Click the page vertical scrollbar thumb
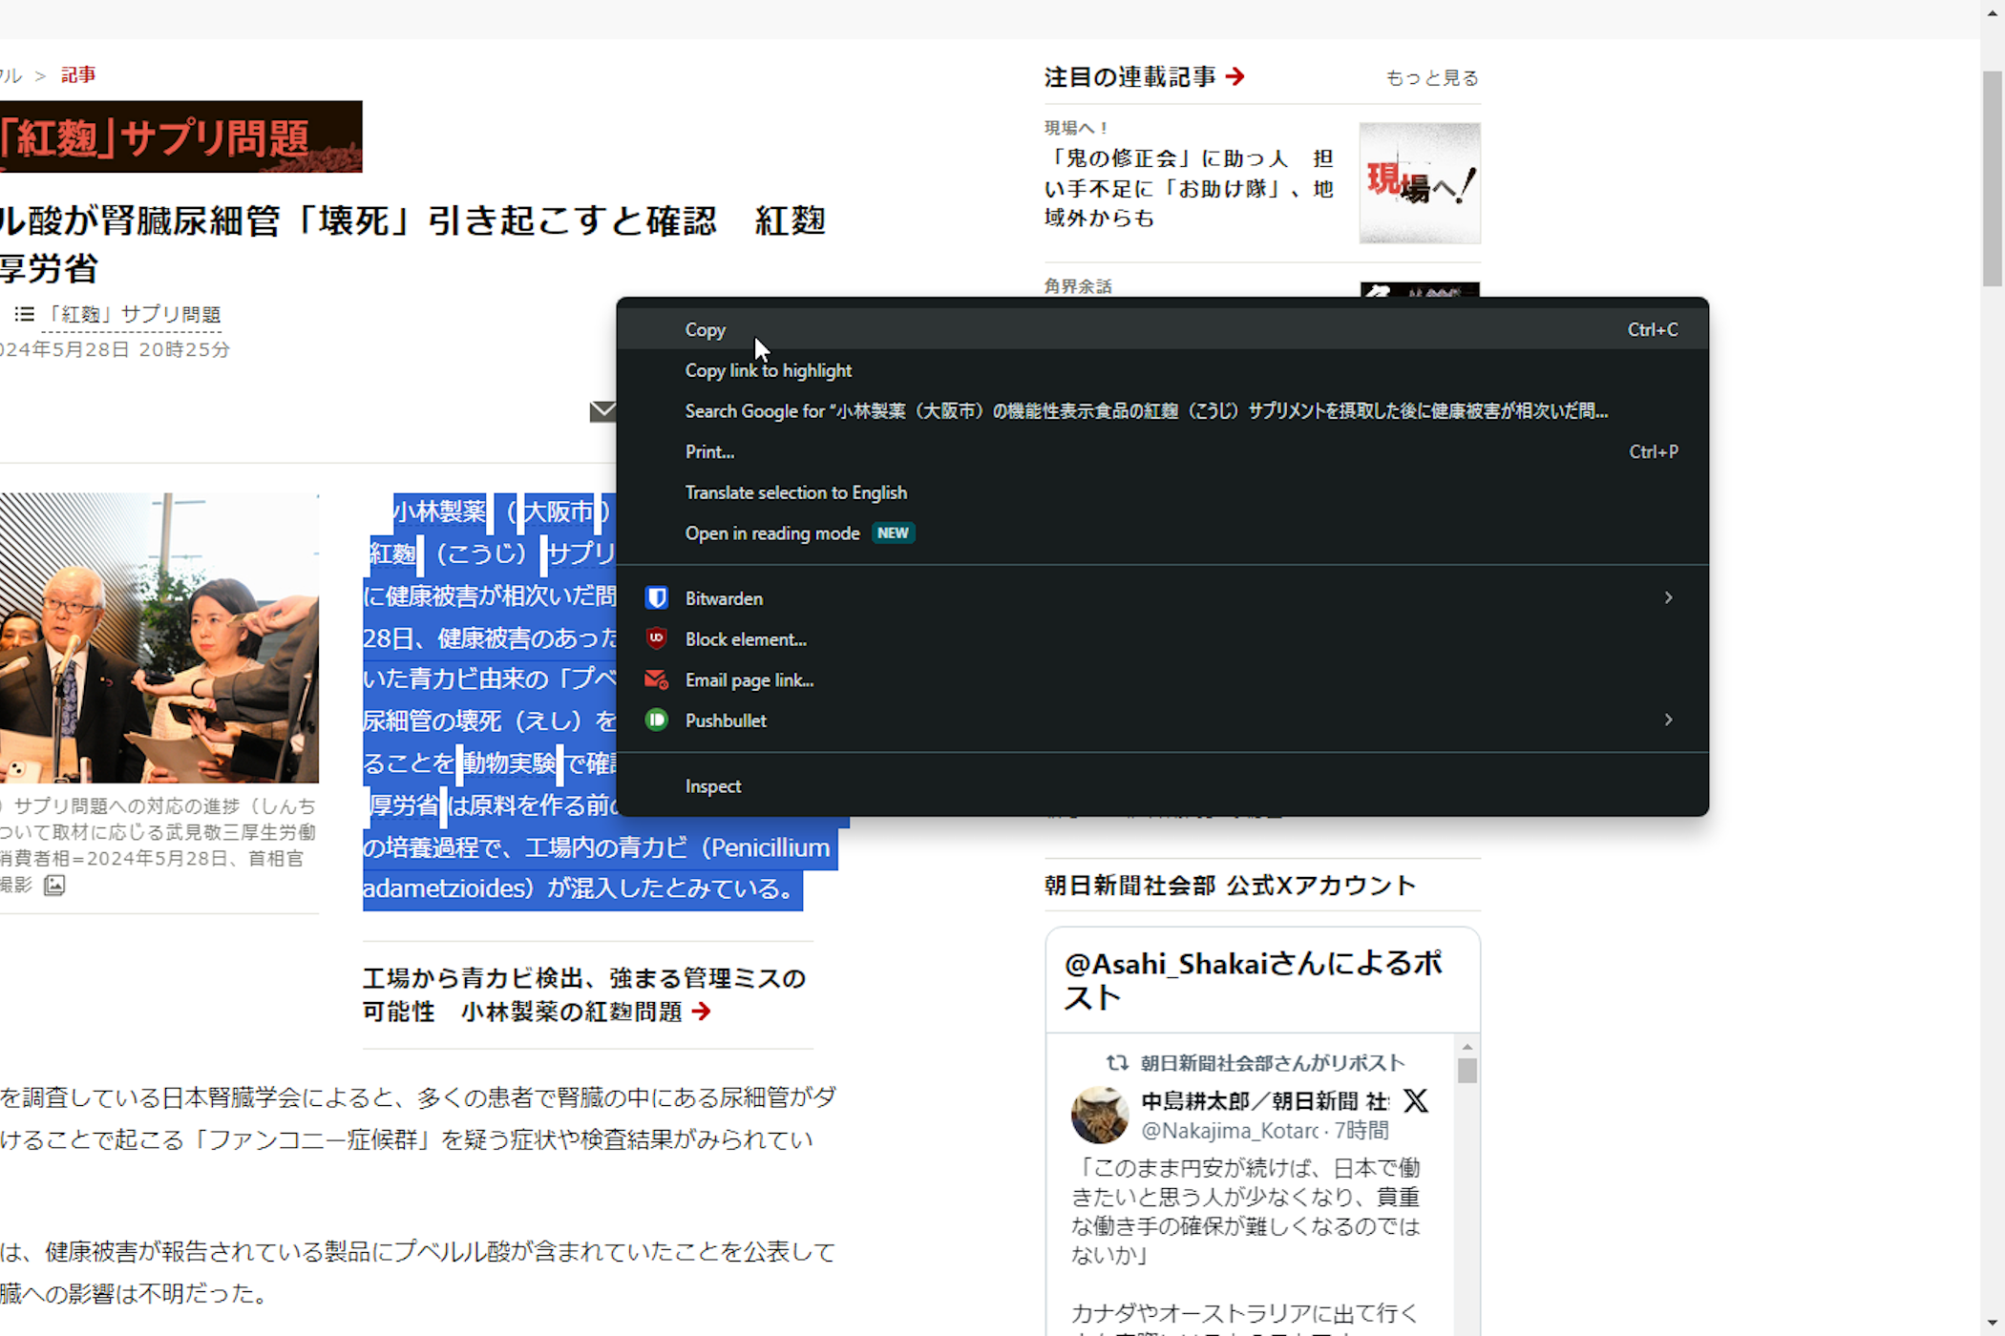Image resolution: width=2005 pixels, height=1336 pixels. 1992,178
